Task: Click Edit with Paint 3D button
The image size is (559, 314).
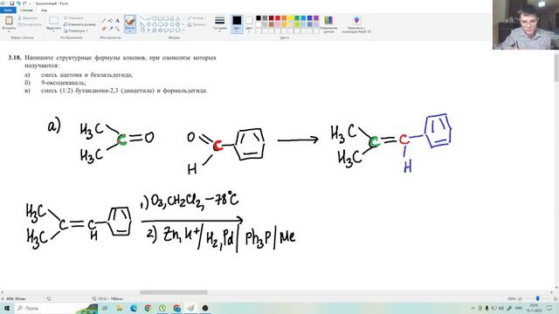Action: [x=356, y=24]
